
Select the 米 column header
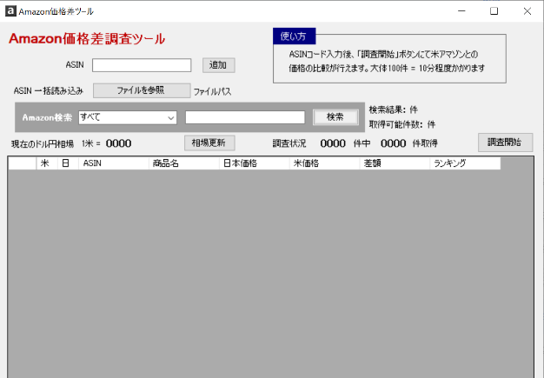46,163
